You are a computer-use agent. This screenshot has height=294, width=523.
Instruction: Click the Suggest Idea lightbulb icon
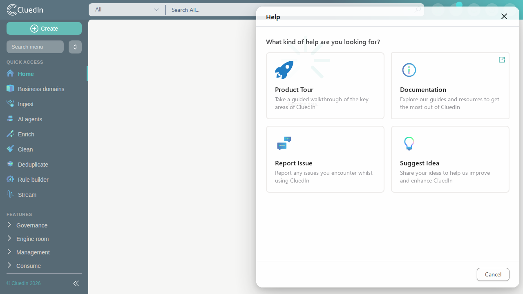click(409, 143)
